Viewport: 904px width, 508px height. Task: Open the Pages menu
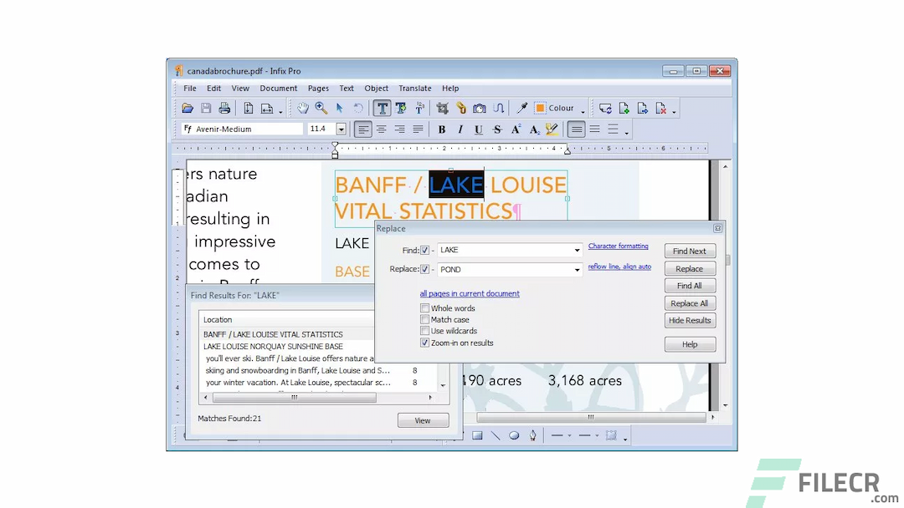[318, 88]
